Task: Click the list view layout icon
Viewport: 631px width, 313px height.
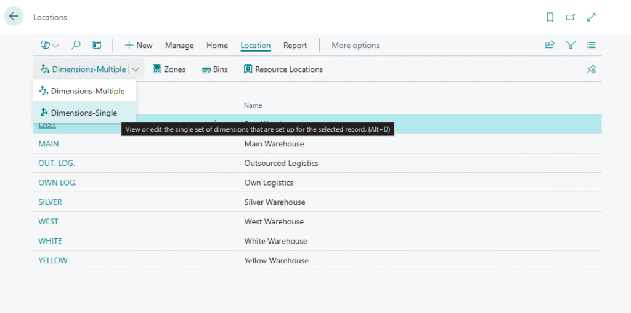Action: (592, 45)
